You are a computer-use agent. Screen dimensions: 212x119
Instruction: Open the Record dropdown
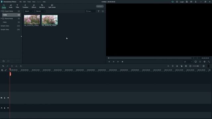point(40,11)
